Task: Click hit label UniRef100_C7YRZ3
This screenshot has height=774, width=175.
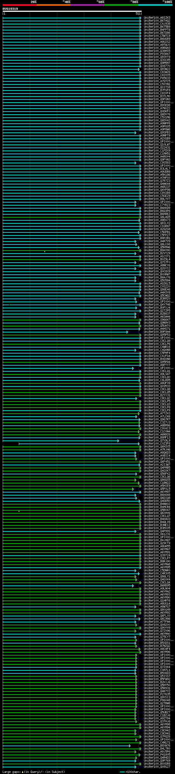Action: click(157, 205)
